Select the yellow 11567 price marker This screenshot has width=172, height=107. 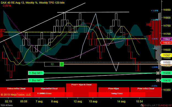tap(166, 55)
